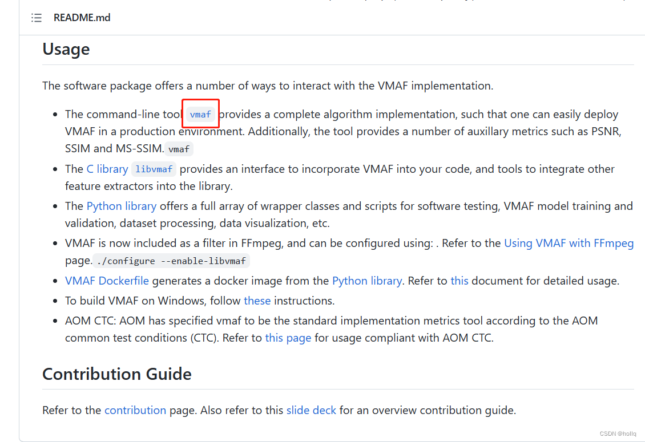Open the slide deck link
The width and height of the screenshot is (645, 442).
[x=311, y=410]
